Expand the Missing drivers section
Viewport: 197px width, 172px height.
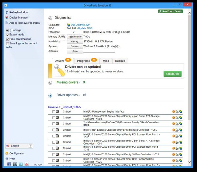(50, 83)
